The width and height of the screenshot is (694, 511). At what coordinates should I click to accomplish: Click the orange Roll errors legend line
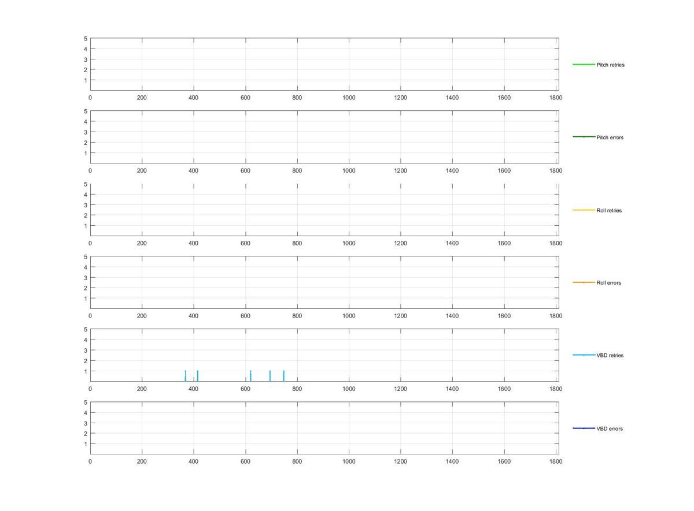click(584, 282)
